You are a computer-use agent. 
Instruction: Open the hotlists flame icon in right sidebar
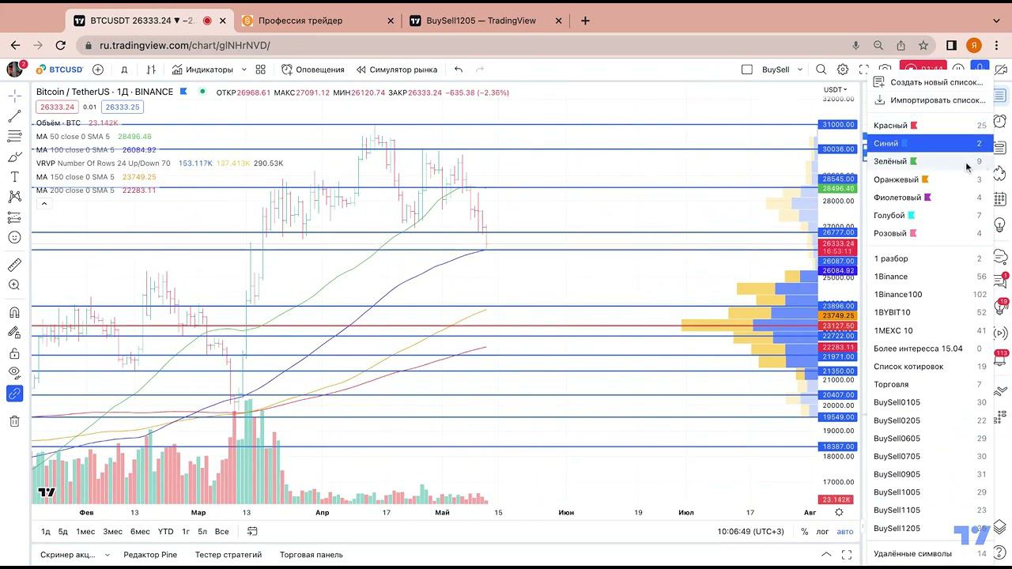(1000, 173)
